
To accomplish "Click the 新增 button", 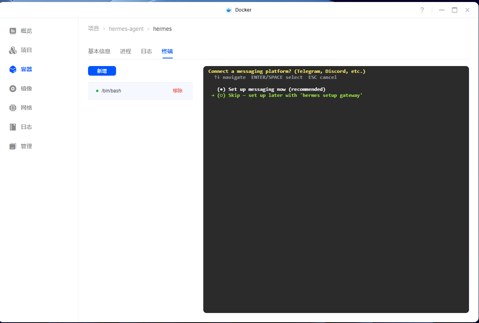I will [102, 71].
